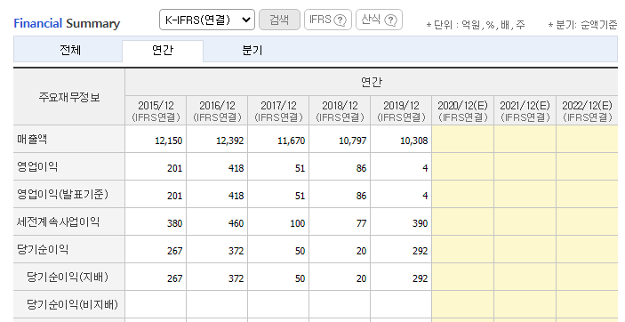Switch to the 연간 tab
625x322 pixels.
pos(163,51)
